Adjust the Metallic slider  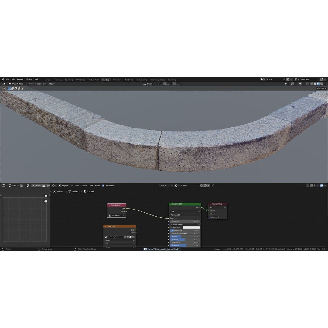[x=185, y=237]
